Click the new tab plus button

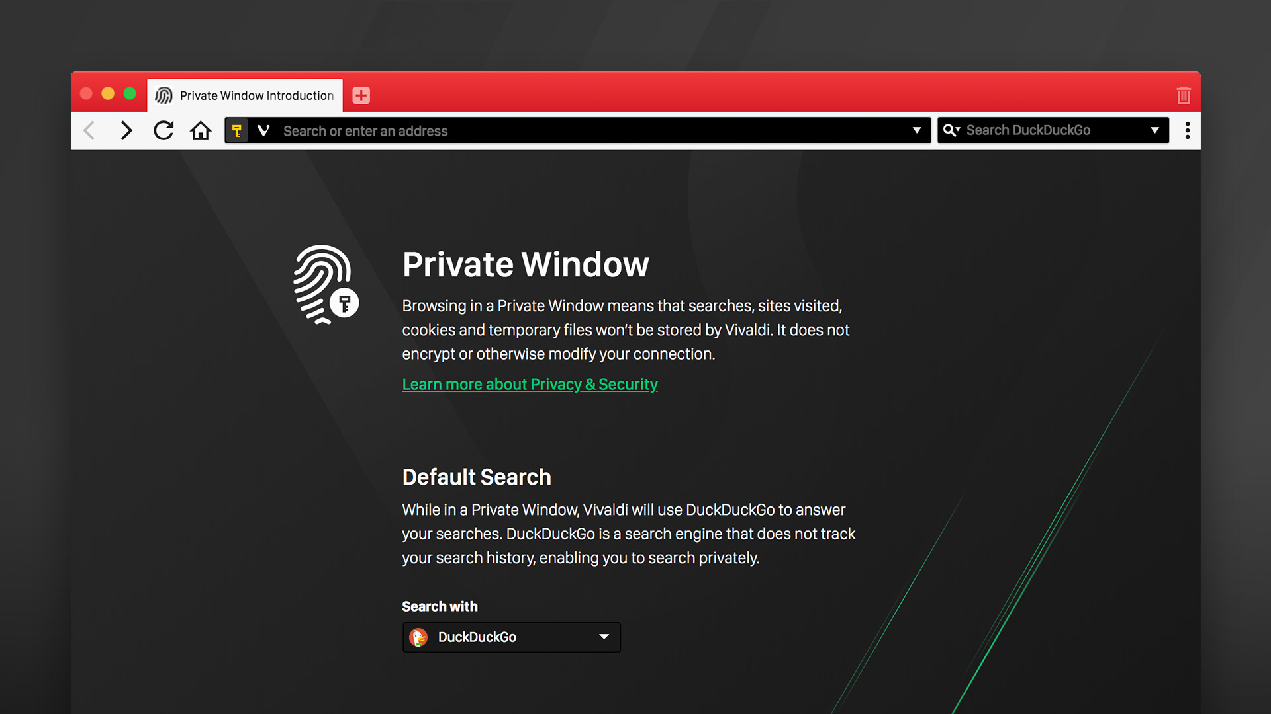[361, 95]
